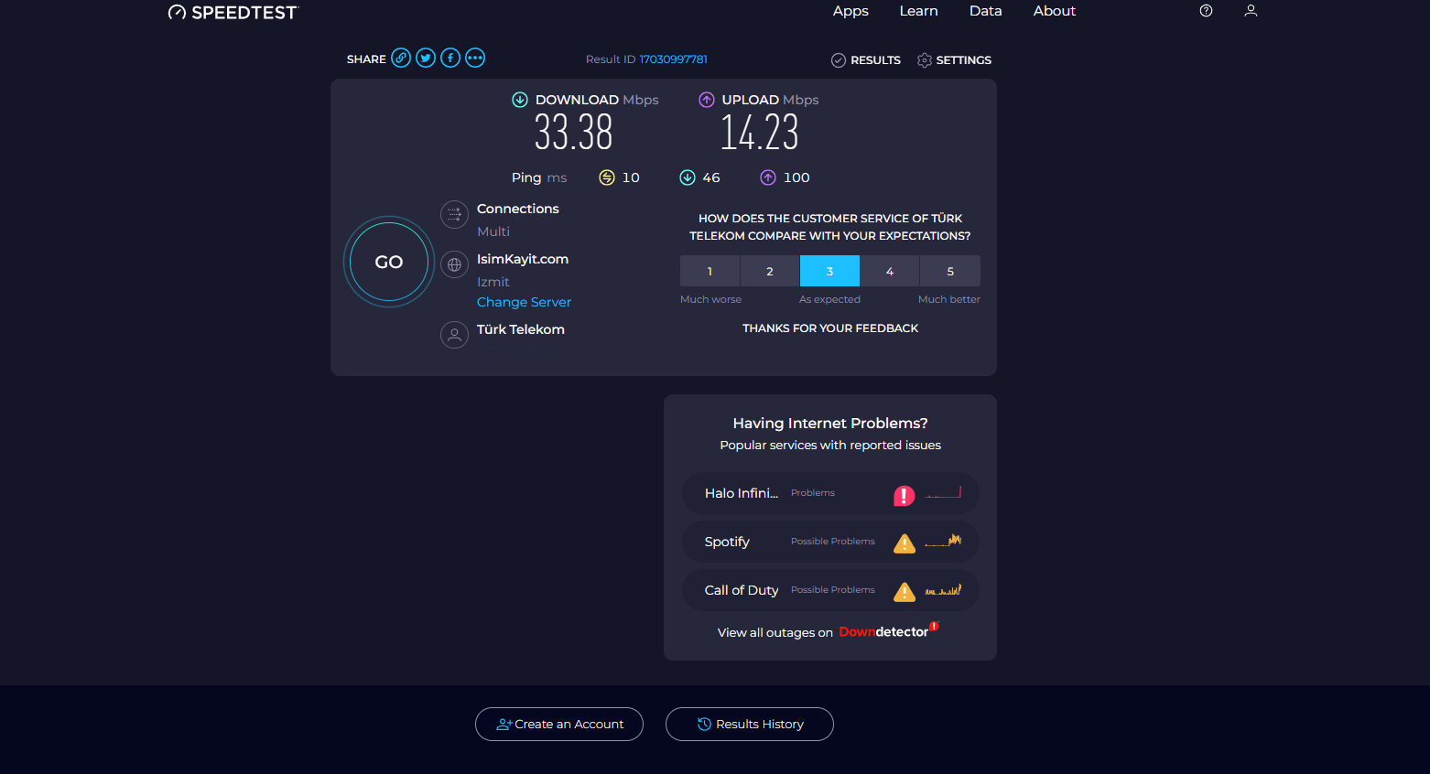Click the Türk Telekom provider name

coord(521,329)
